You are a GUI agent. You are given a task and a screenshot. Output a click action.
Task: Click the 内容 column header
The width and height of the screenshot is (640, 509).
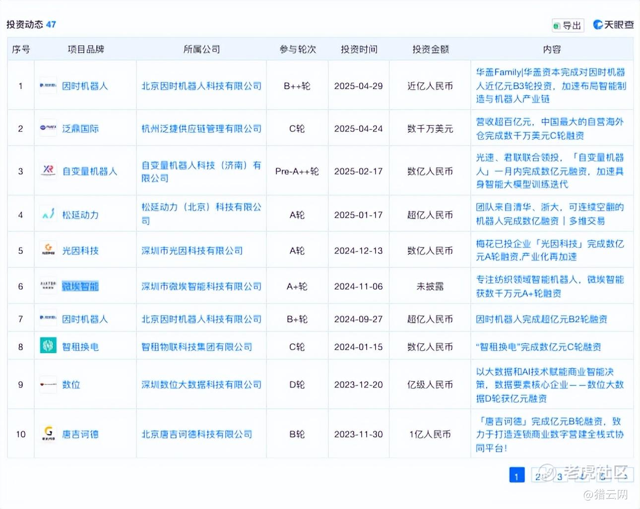552,49
